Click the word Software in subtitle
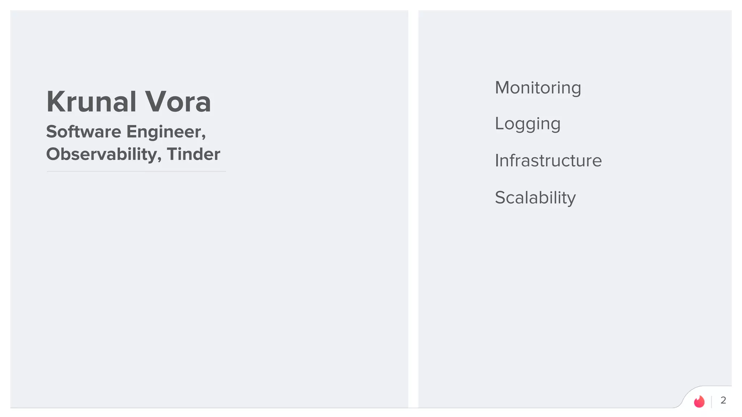Viewport: 742px width, 417px height. (x=83, y=131)
